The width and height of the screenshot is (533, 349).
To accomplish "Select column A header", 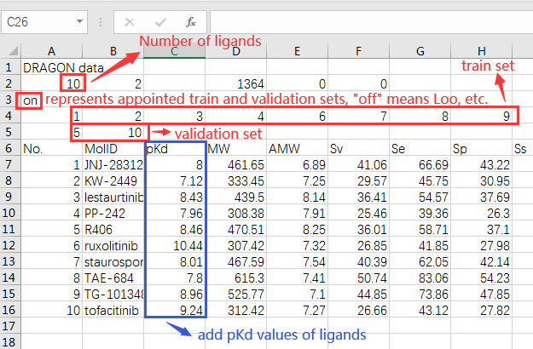I will 52,52.
